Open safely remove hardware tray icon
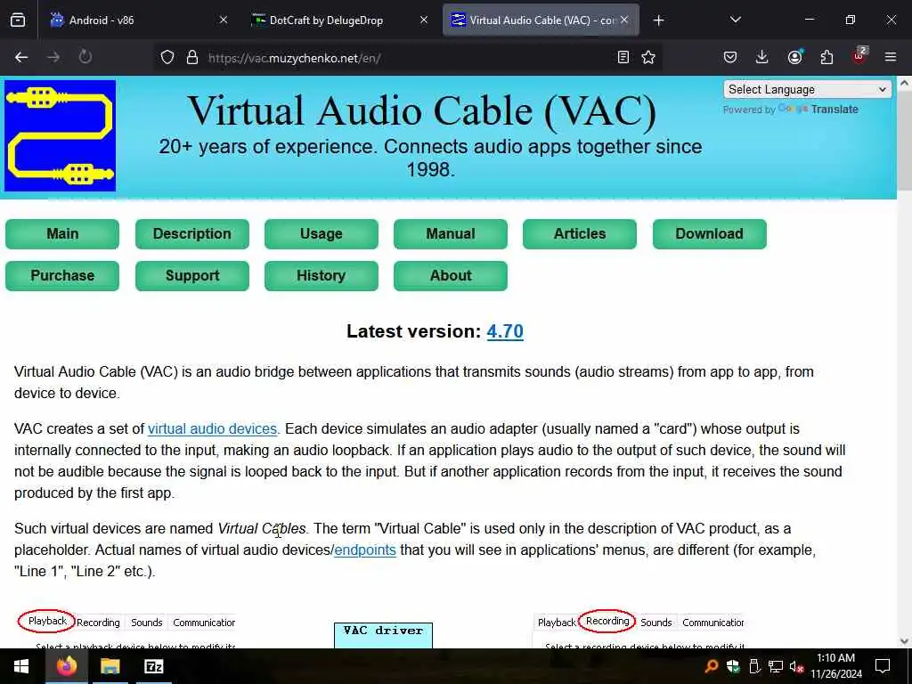912x684 pixels. click(x=754, y=666)
